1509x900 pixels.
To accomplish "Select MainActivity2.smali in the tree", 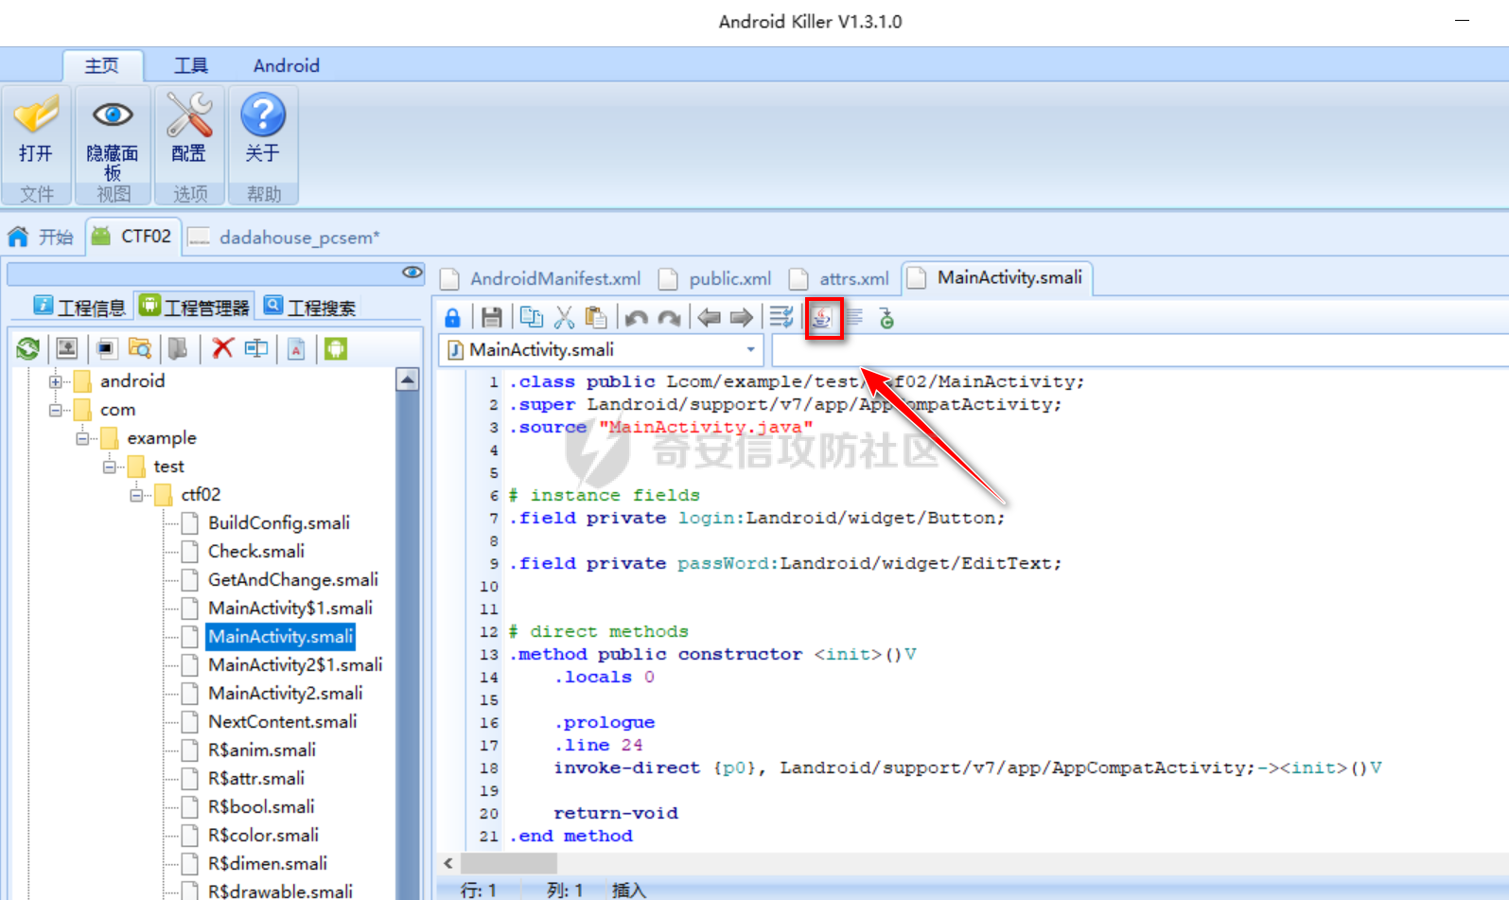I will click(285, 693).
